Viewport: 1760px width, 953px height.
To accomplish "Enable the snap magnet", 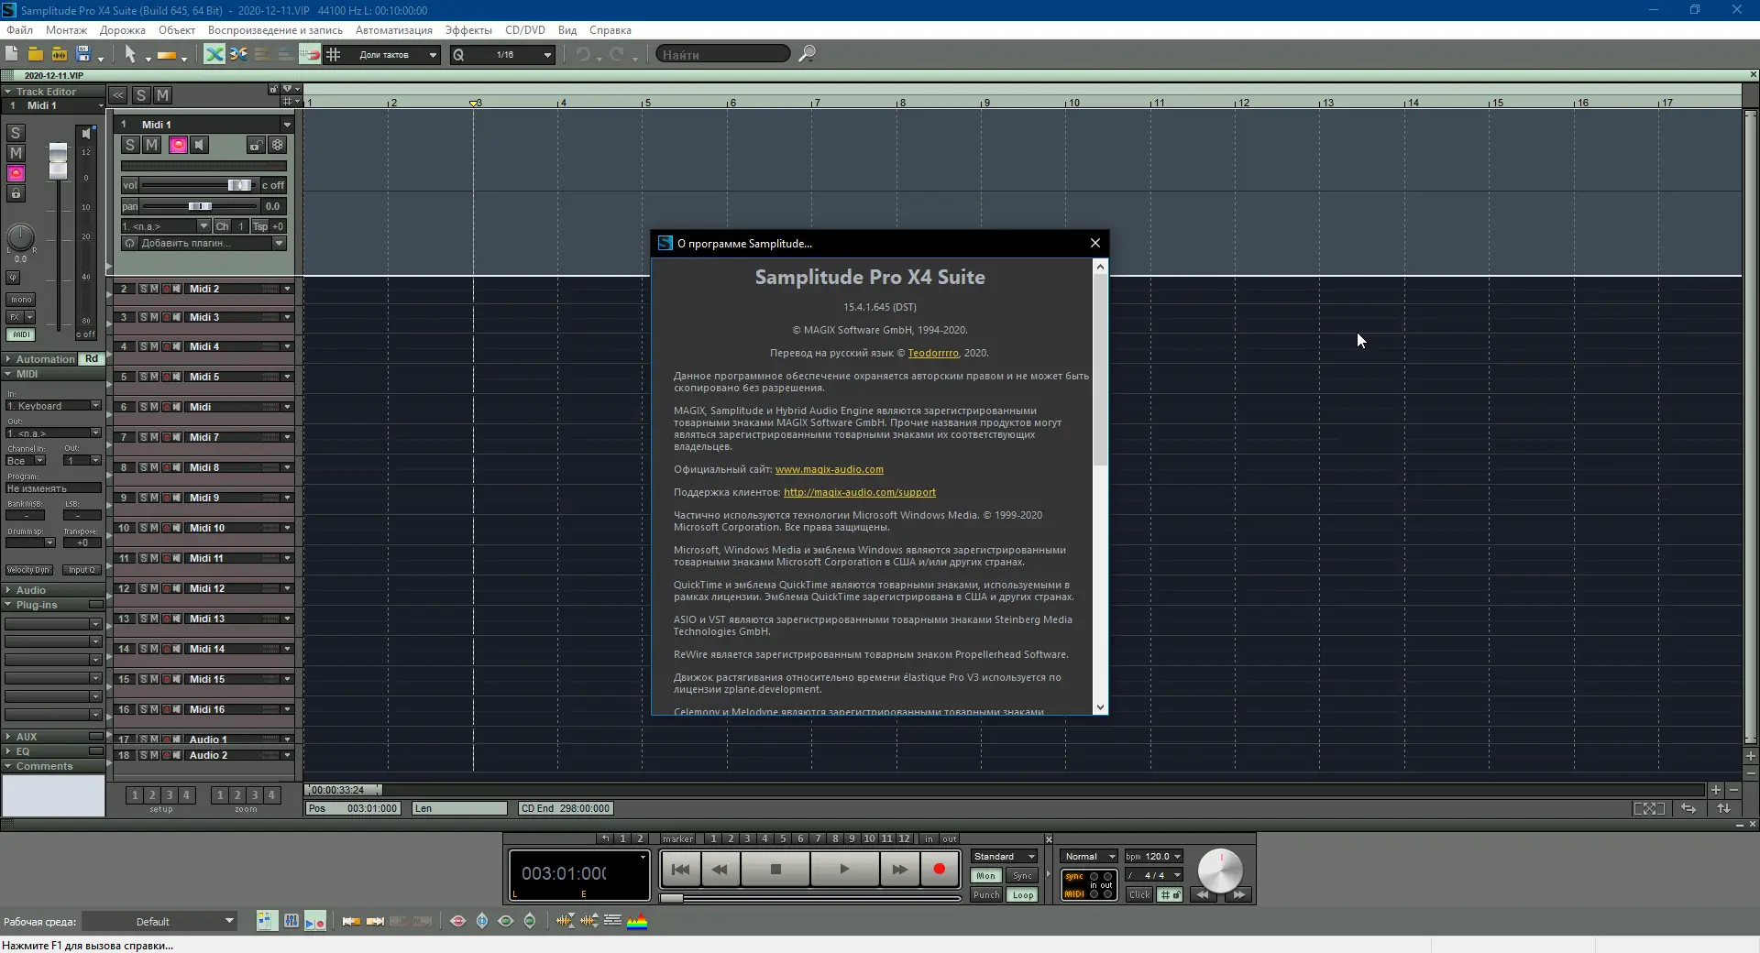I will tap(311, 54).
